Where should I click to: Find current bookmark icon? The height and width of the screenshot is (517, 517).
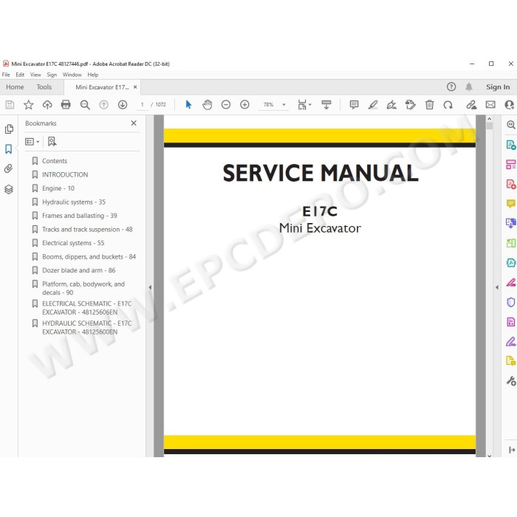coord(52,142)
